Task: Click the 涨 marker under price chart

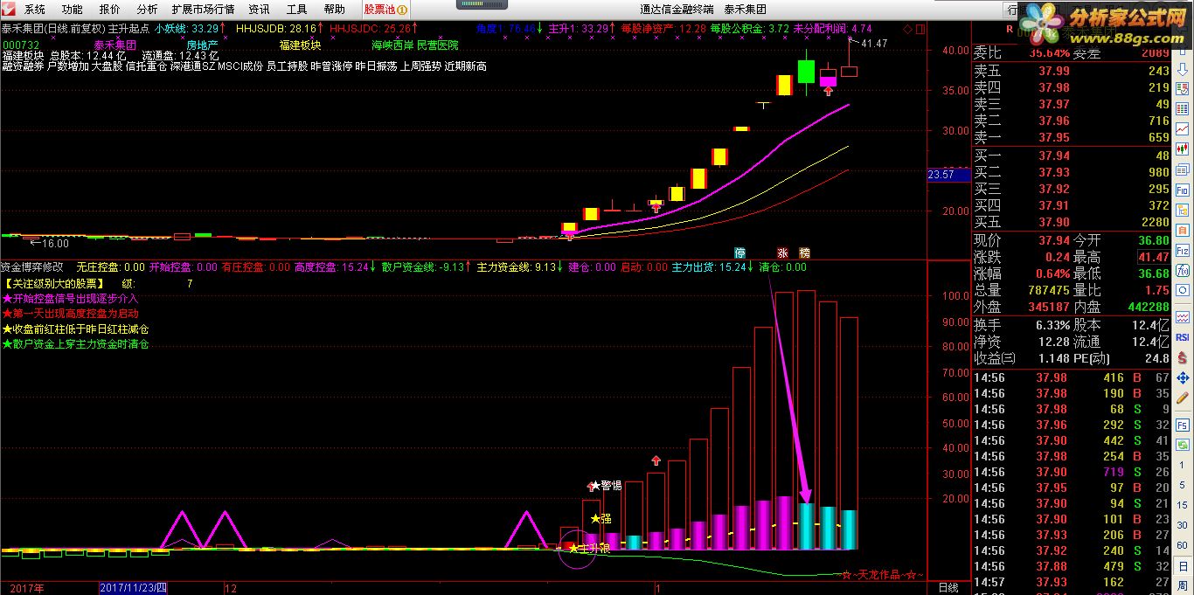Action: tap(783, 253)
